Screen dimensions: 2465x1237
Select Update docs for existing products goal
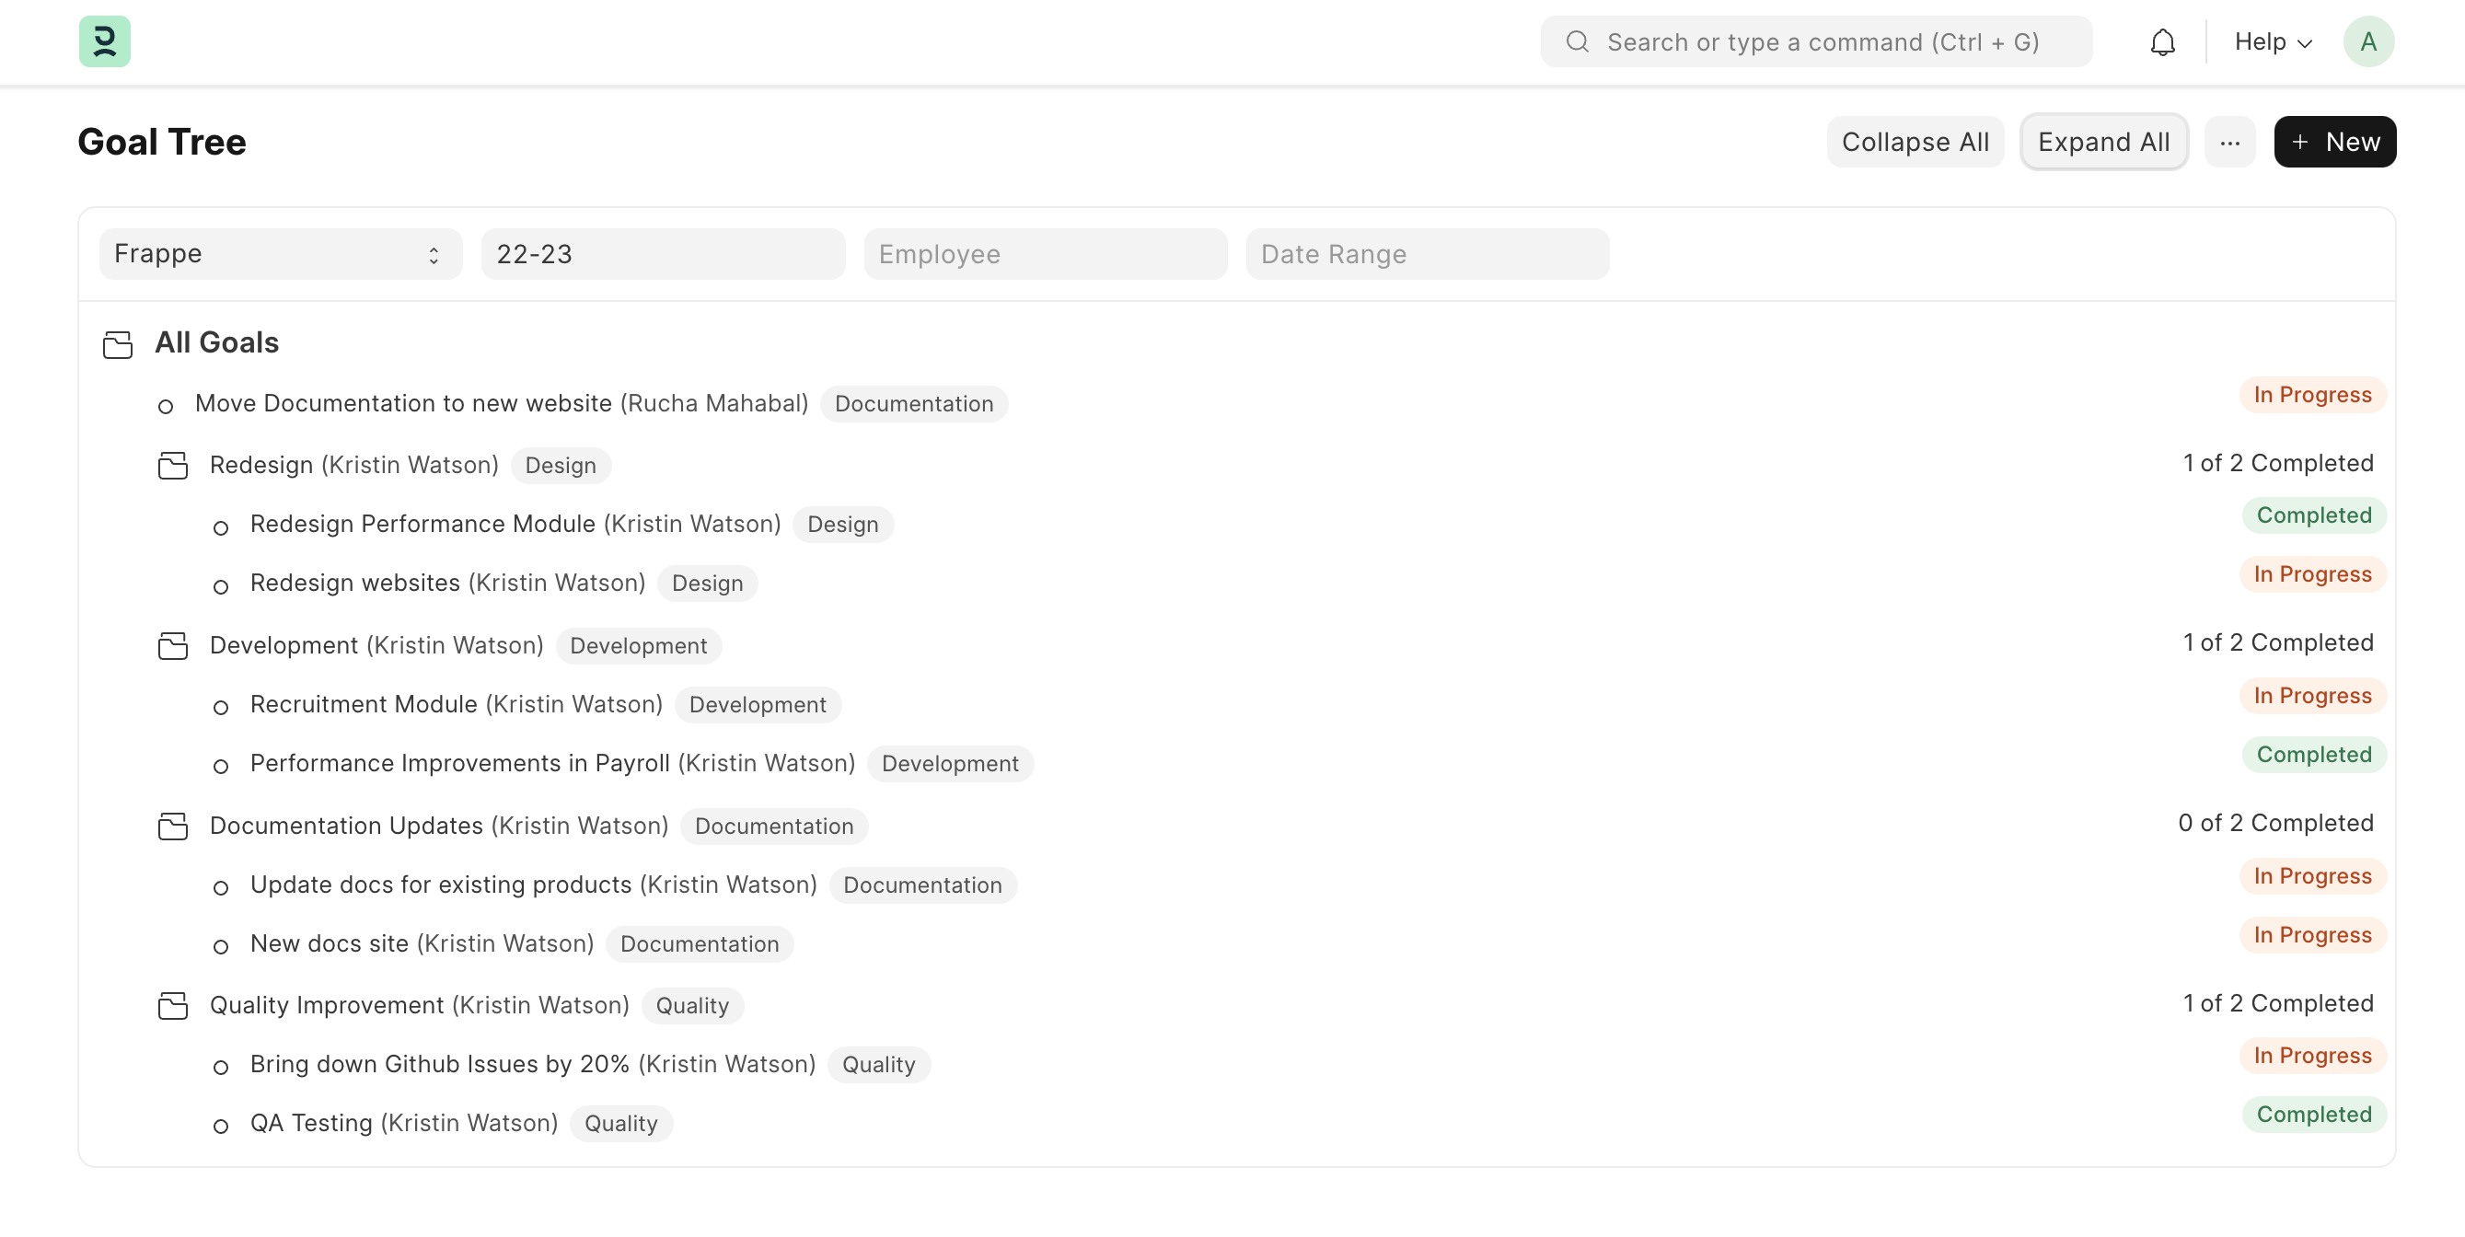pyautogui.click(x=534, y=884)
